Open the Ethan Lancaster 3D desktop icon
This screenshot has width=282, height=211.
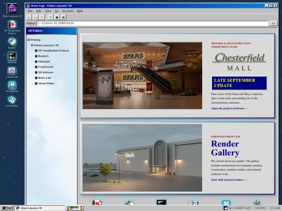coord(12,10)
